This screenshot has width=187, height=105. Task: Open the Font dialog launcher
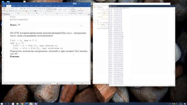(29, 13)
